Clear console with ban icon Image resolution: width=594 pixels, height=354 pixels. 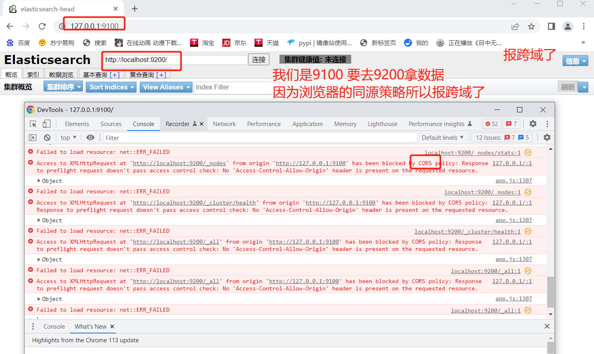pyautogui.click(x=47, y=138)
